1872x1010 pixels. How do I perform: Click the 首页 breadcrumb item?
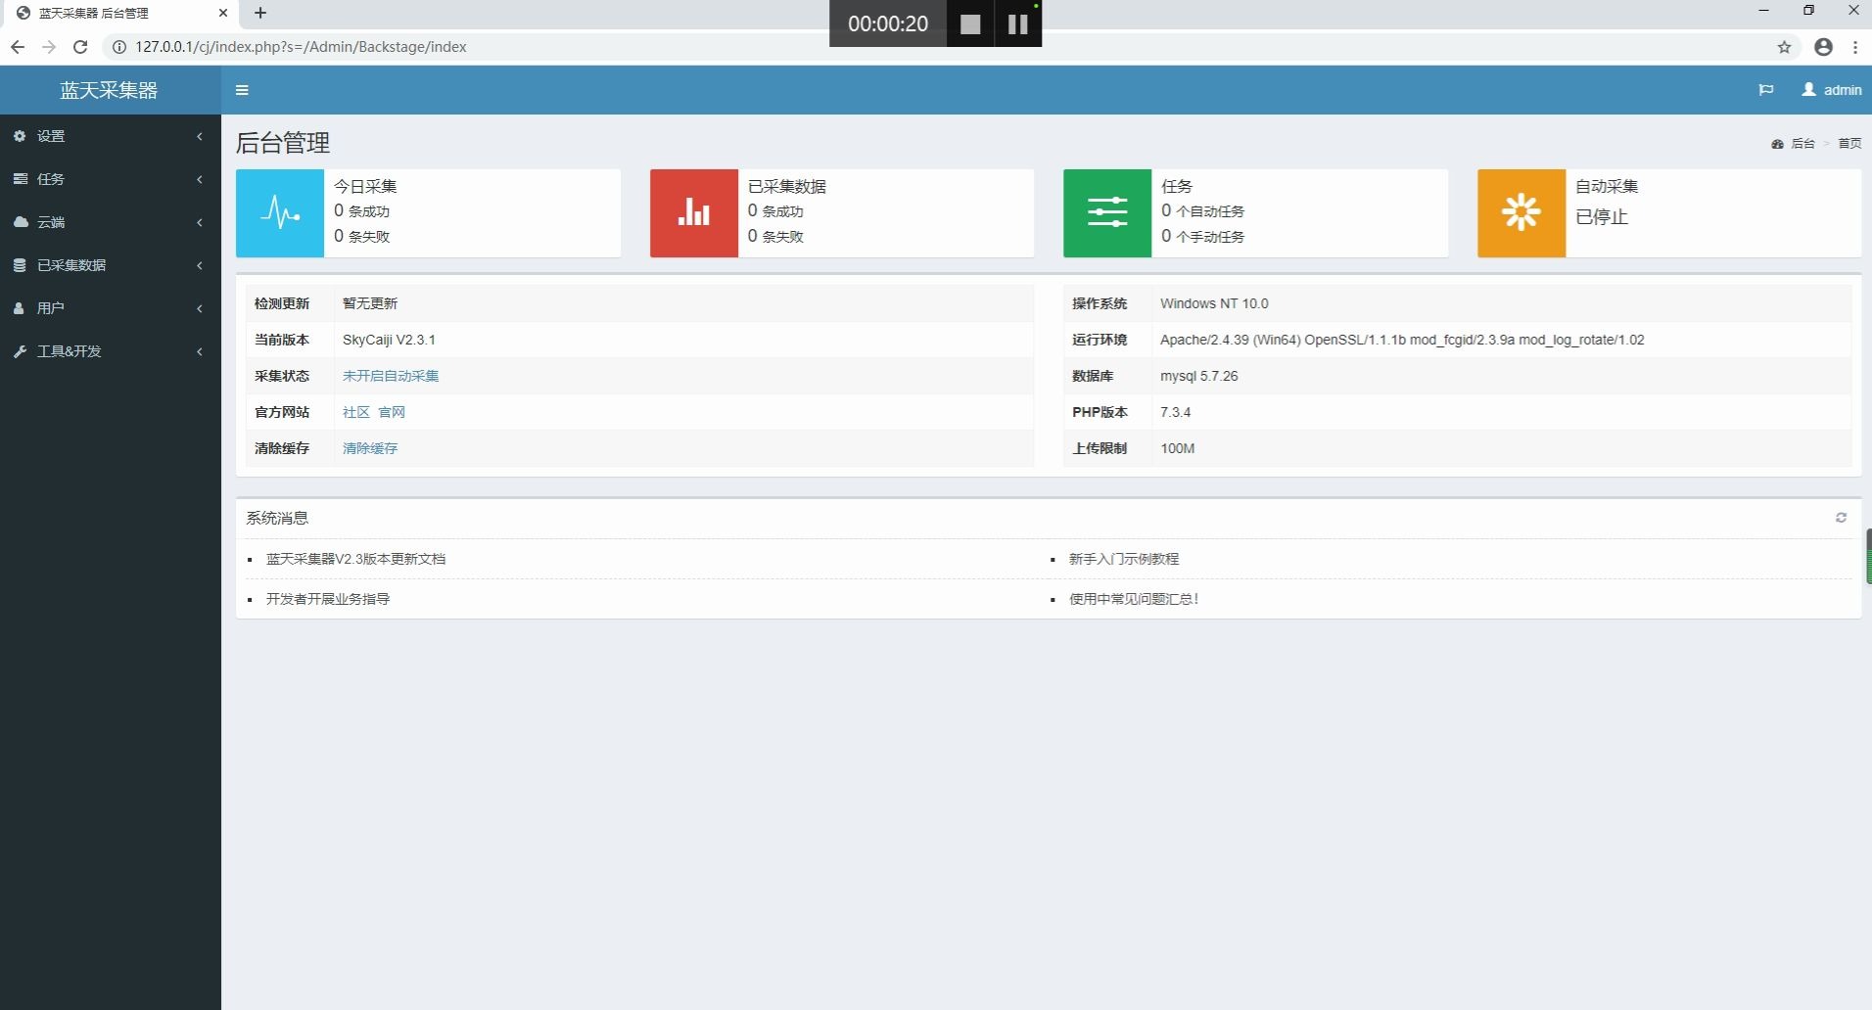[1849, 144]
